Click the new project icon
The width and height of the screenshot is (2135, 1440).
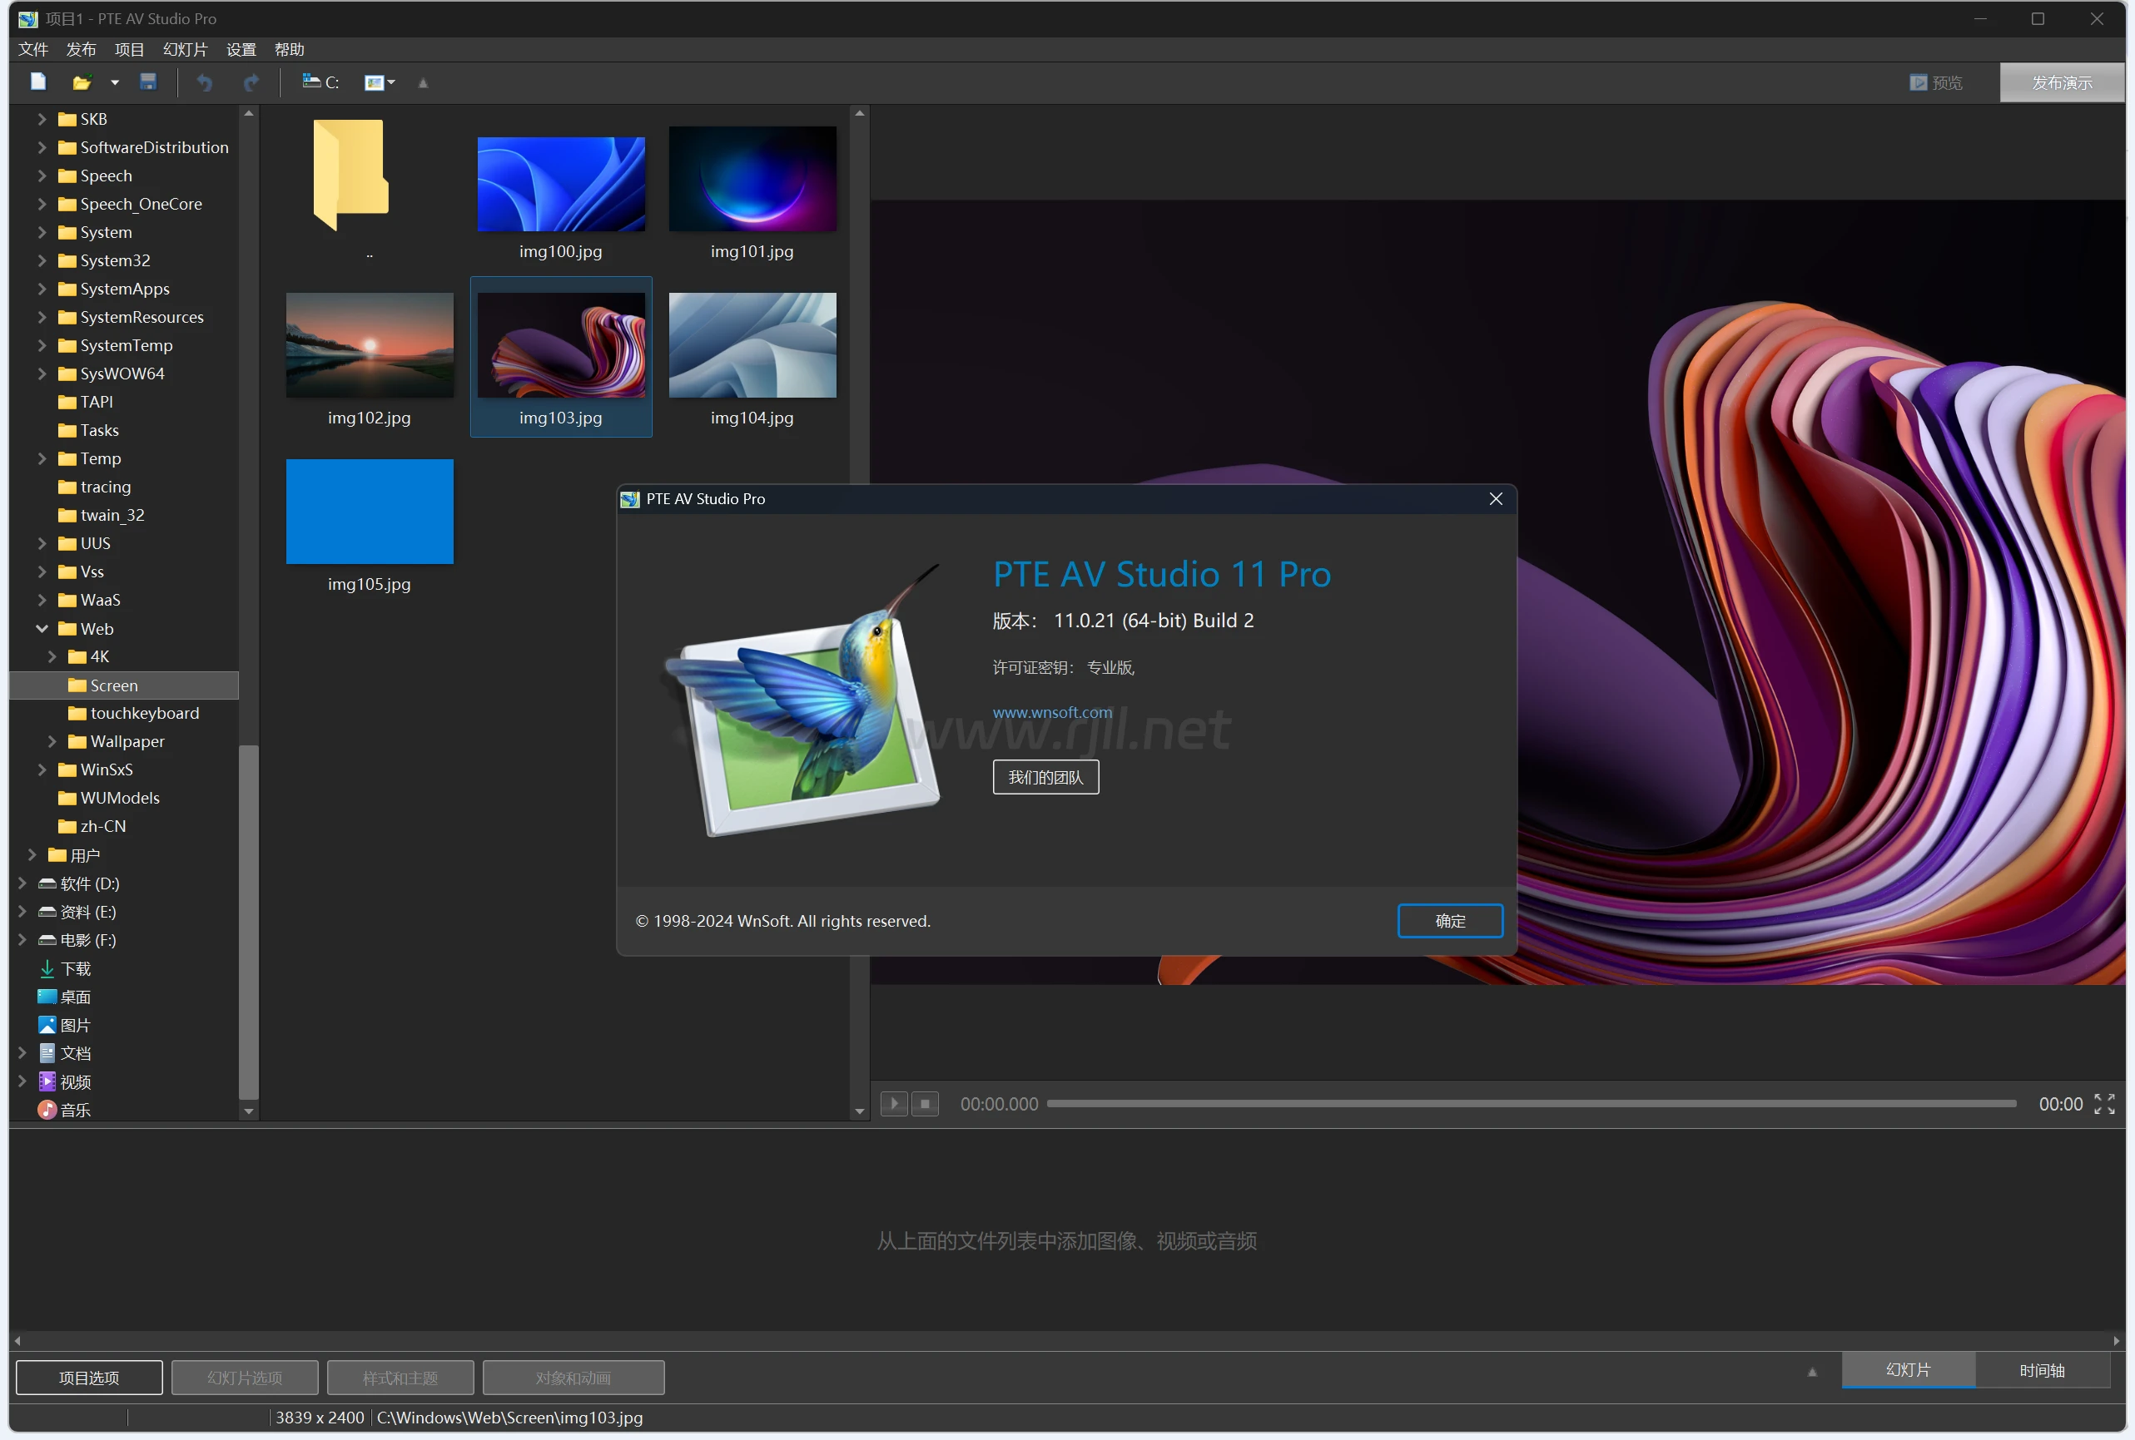(37, 82)
